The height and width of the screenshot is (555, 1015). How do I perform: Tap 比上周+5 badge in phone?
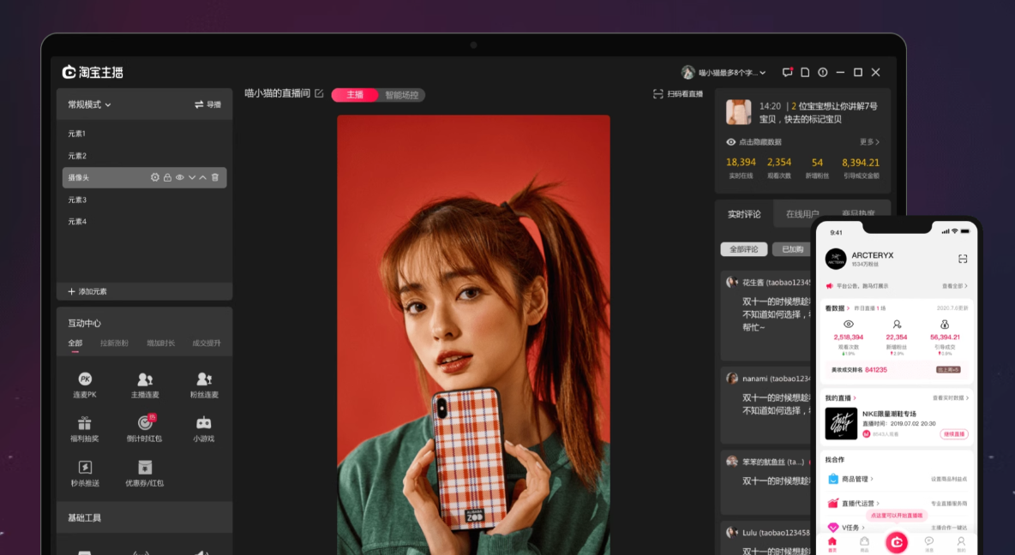point(948,370)
